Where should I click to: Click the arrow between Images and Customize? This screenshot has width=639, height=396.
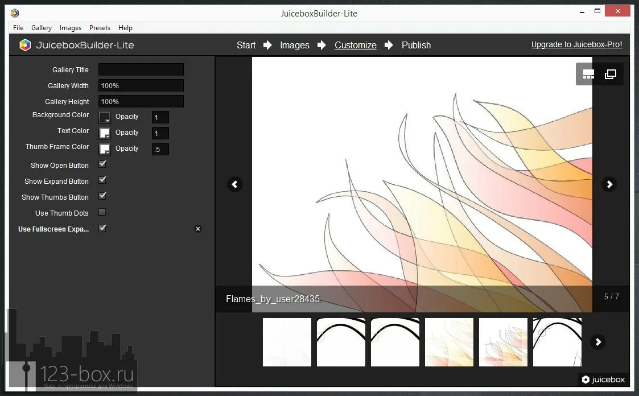[321, 45]
